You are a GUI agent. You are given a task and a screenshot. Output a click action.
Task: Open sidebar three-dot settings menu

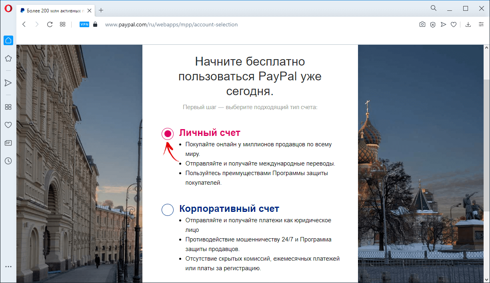8,267
